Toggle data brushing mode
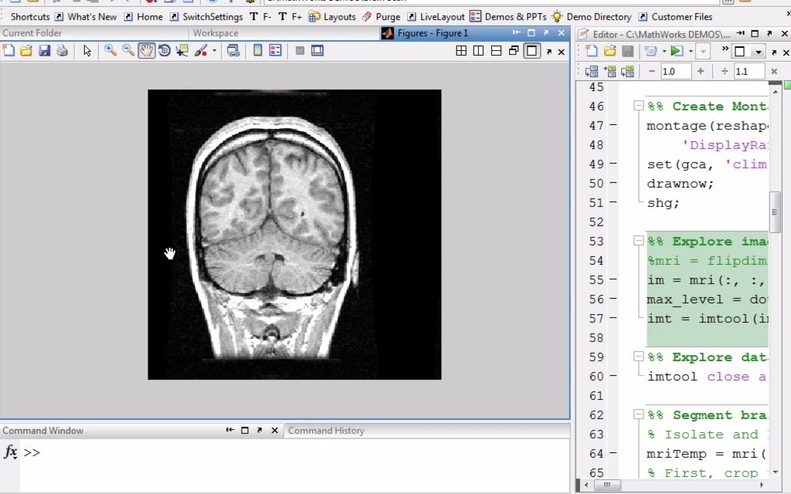Screen dimensions: 791x494 (x=199, y=51)
